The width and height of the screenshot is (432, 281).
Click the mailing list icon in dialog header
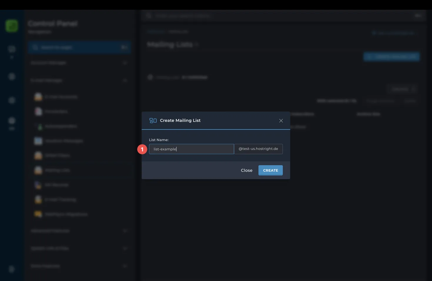point(153,121)
